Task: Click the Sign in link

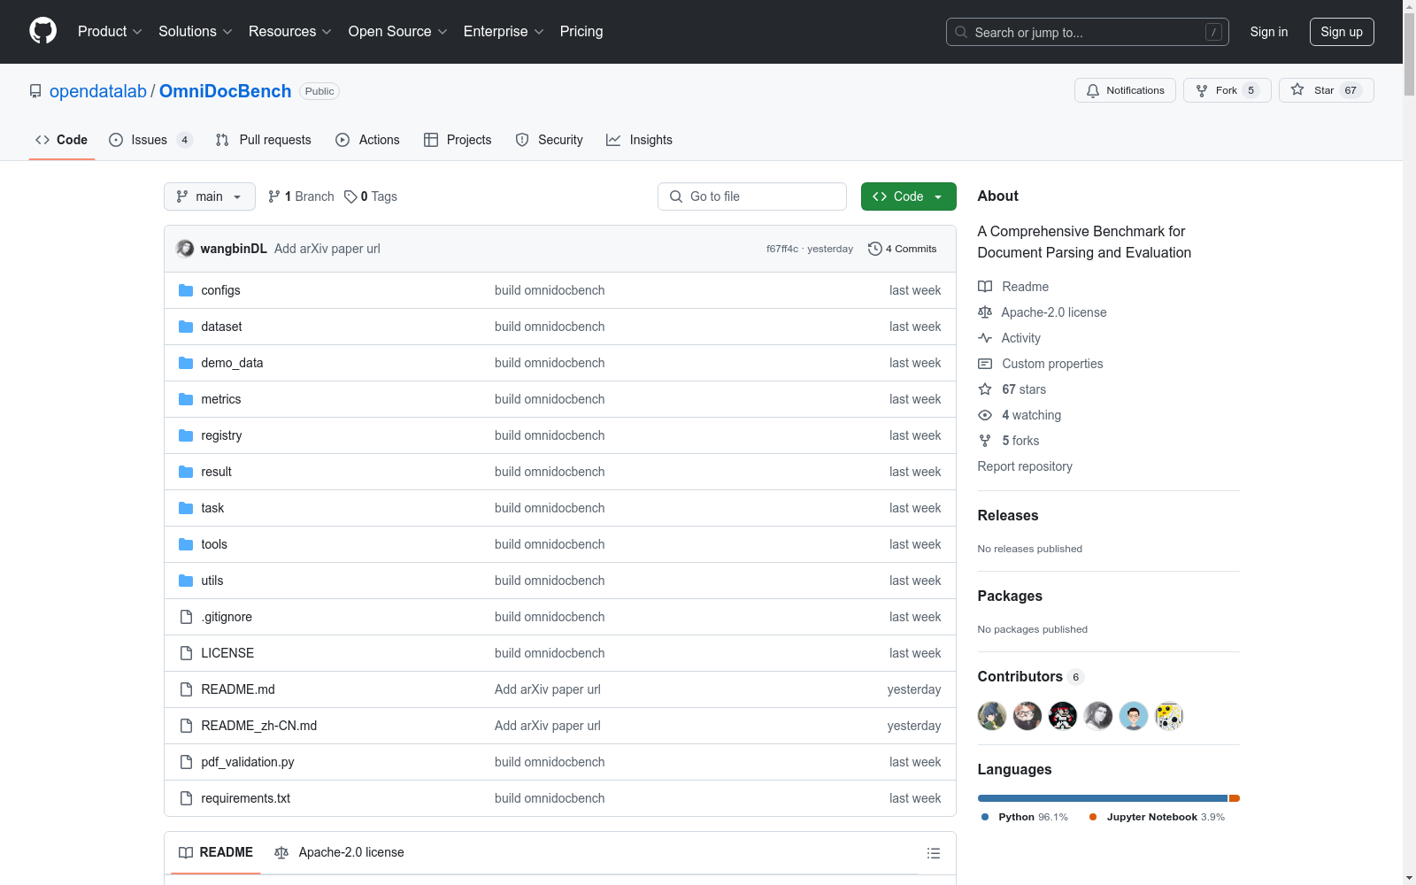Action: click(x=1268, y=32)
